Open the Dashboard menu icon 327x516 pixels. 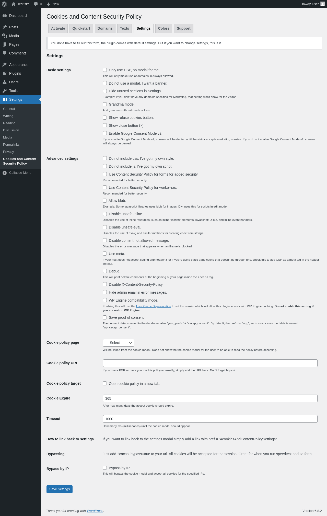tap(5, 16)
